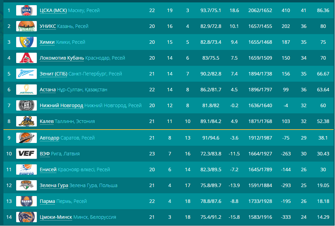This screenshot has height=226, width=335.
Task: Click the 1583/1916 total for Tsmoki-Minsk
Action: pyautogui.click(x=260, y=217)
